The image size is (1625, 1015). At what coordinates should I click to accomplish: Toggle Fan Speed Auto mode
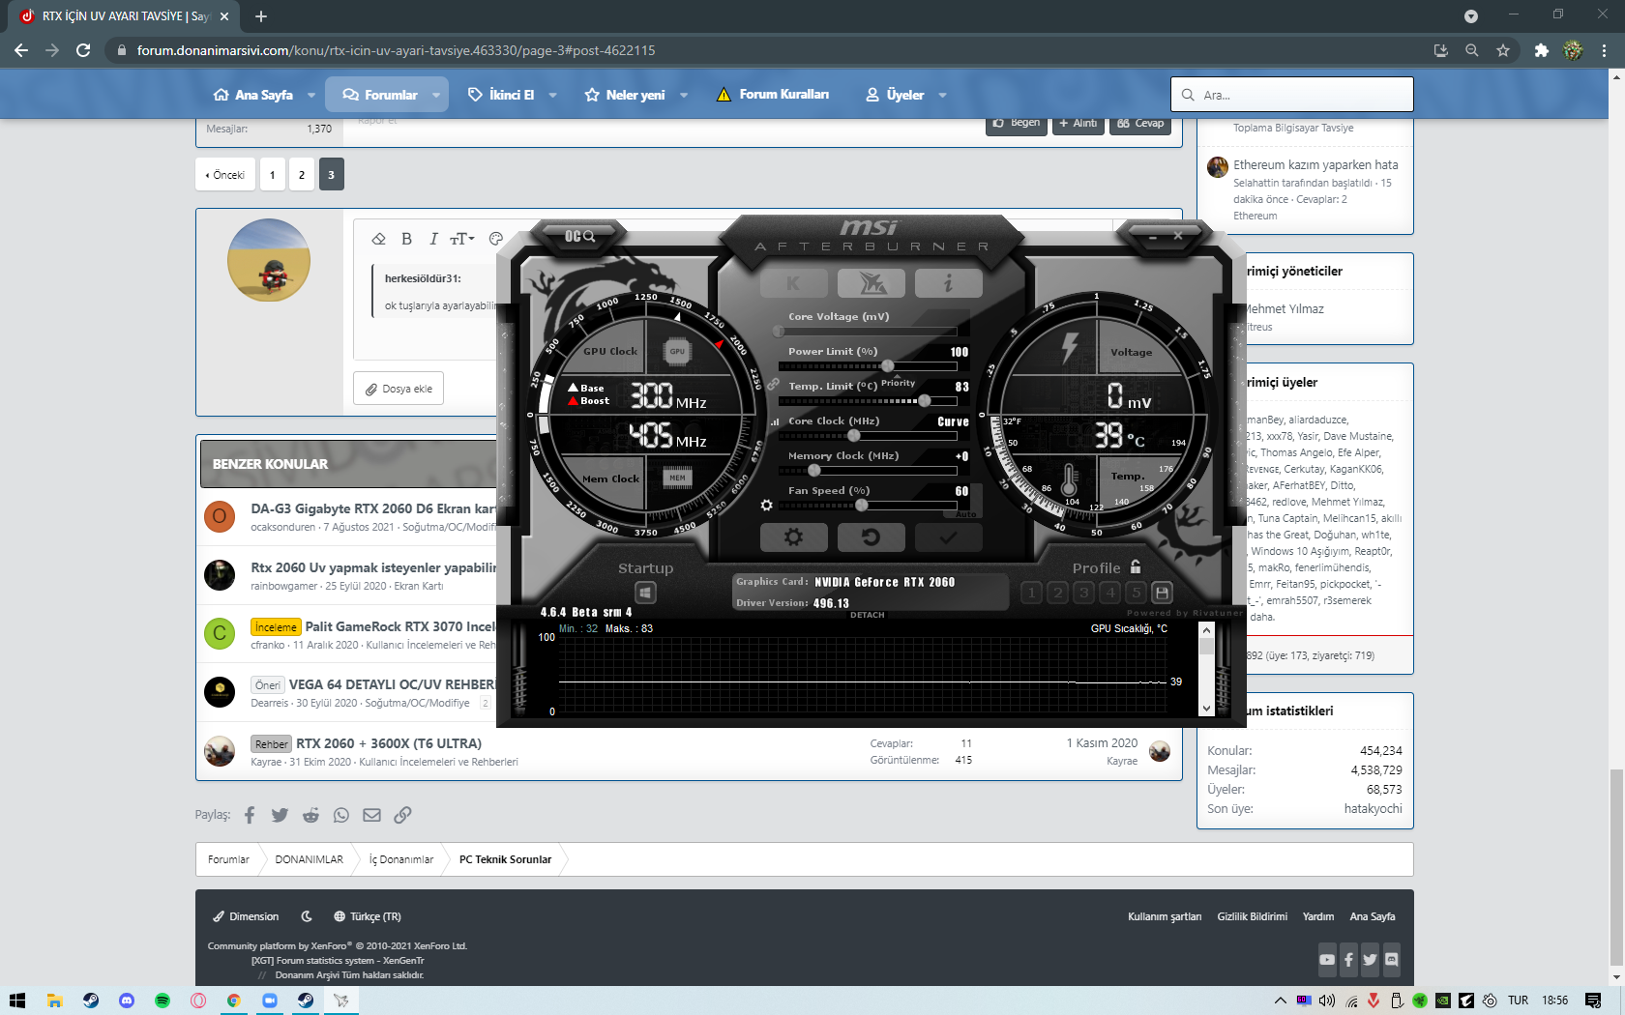(x=965, y=514)
